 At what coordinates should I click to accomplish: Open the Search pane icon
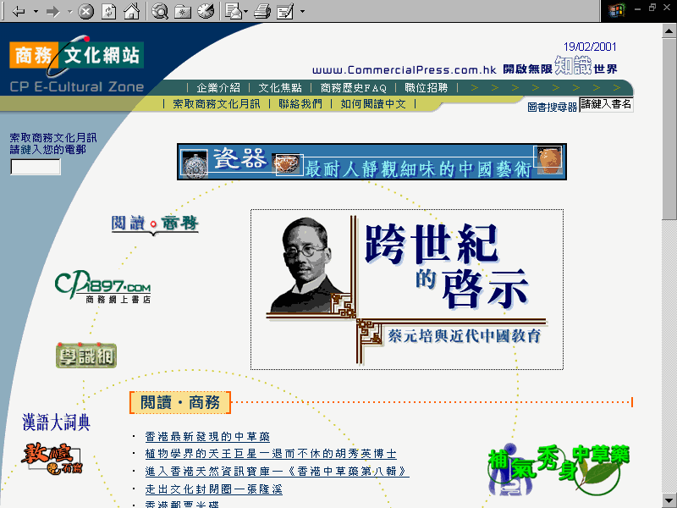point(160,11)
